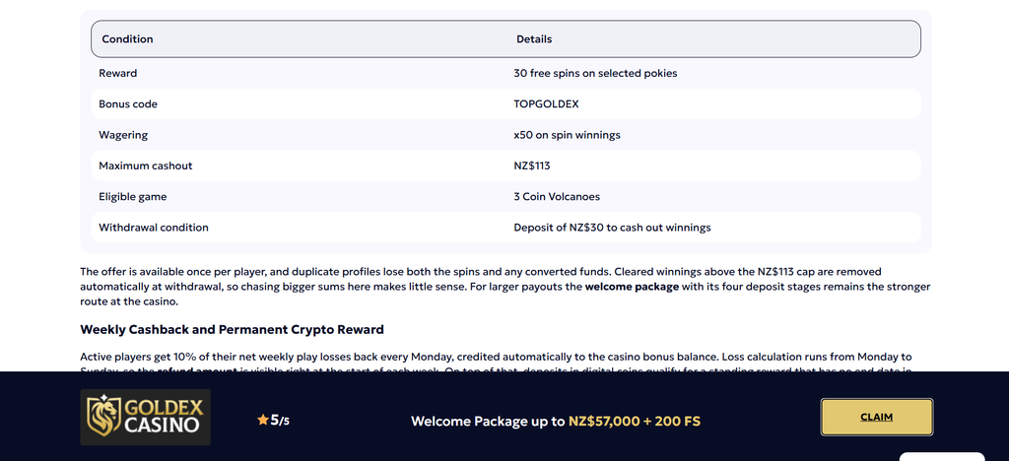Click the bold 'welcome package' text
The height and width of the screenshot is (461, 1009).
pos(632,287)
